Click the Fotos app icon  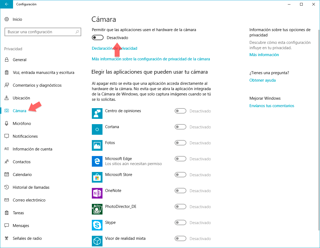point(97,145)
